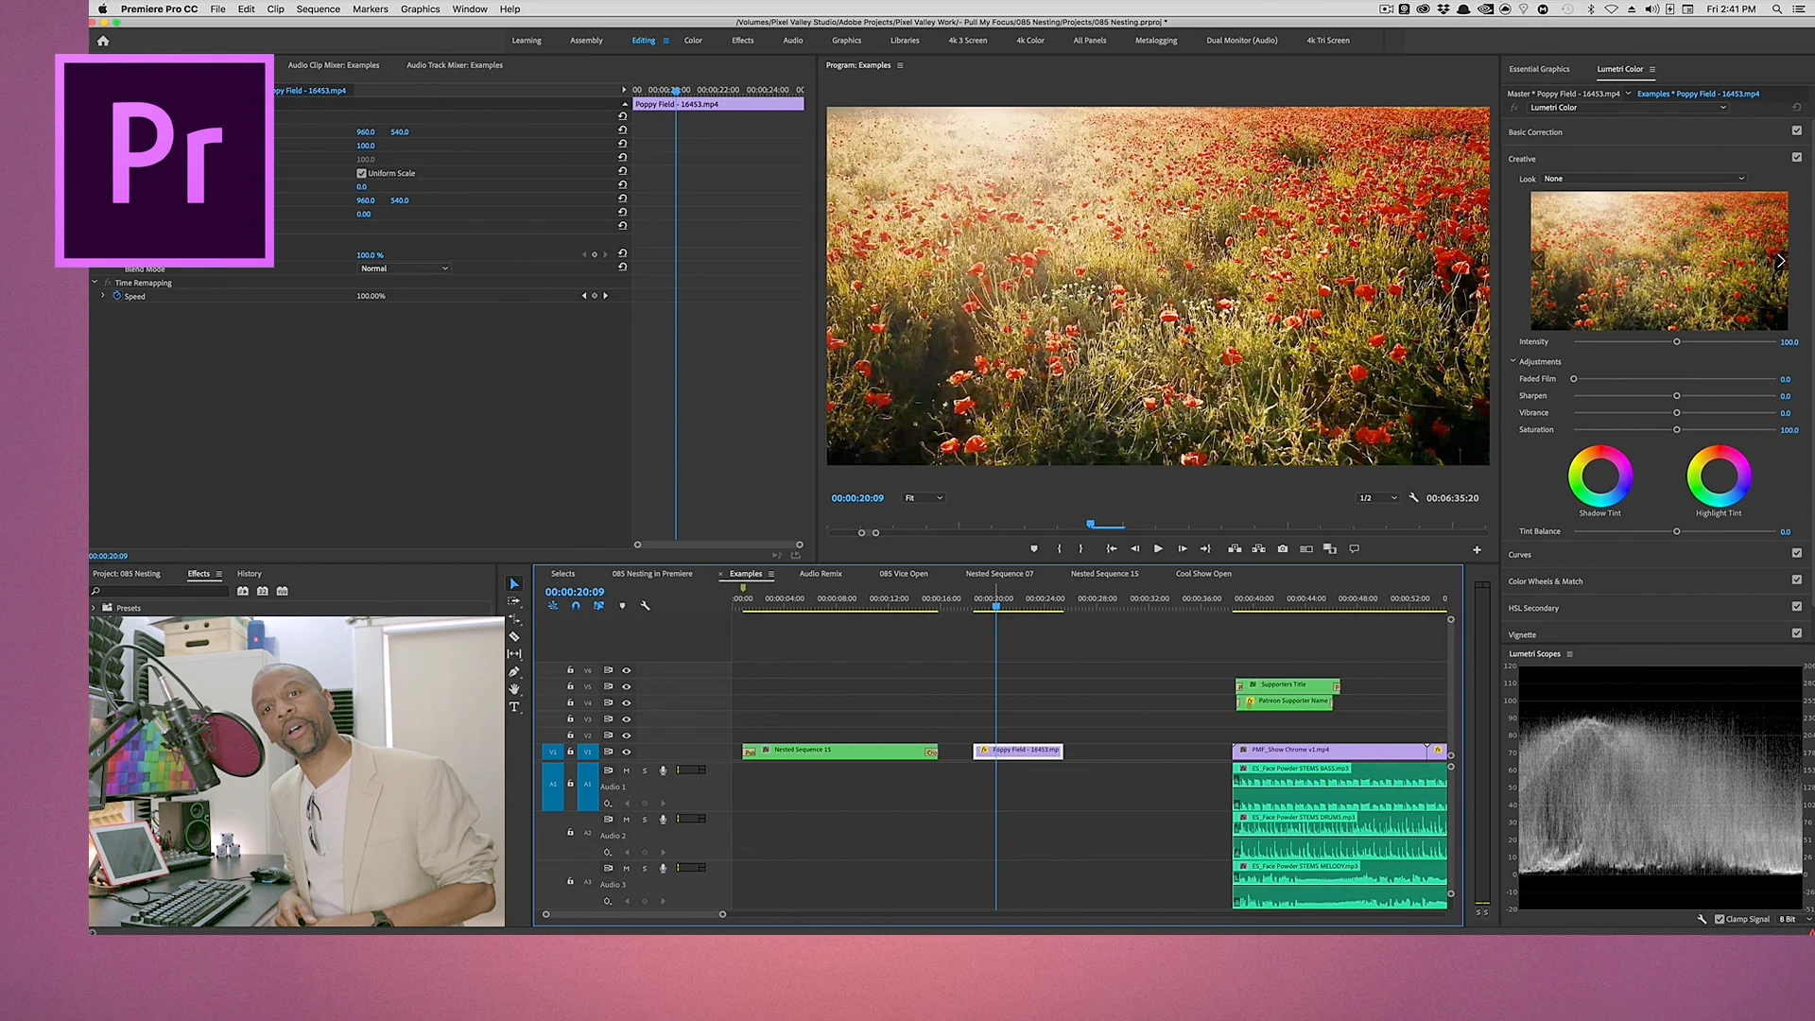Screen dimensions: 1815x1021
Task: Switch to the Color workspace tab
Action: coord(693,41)
